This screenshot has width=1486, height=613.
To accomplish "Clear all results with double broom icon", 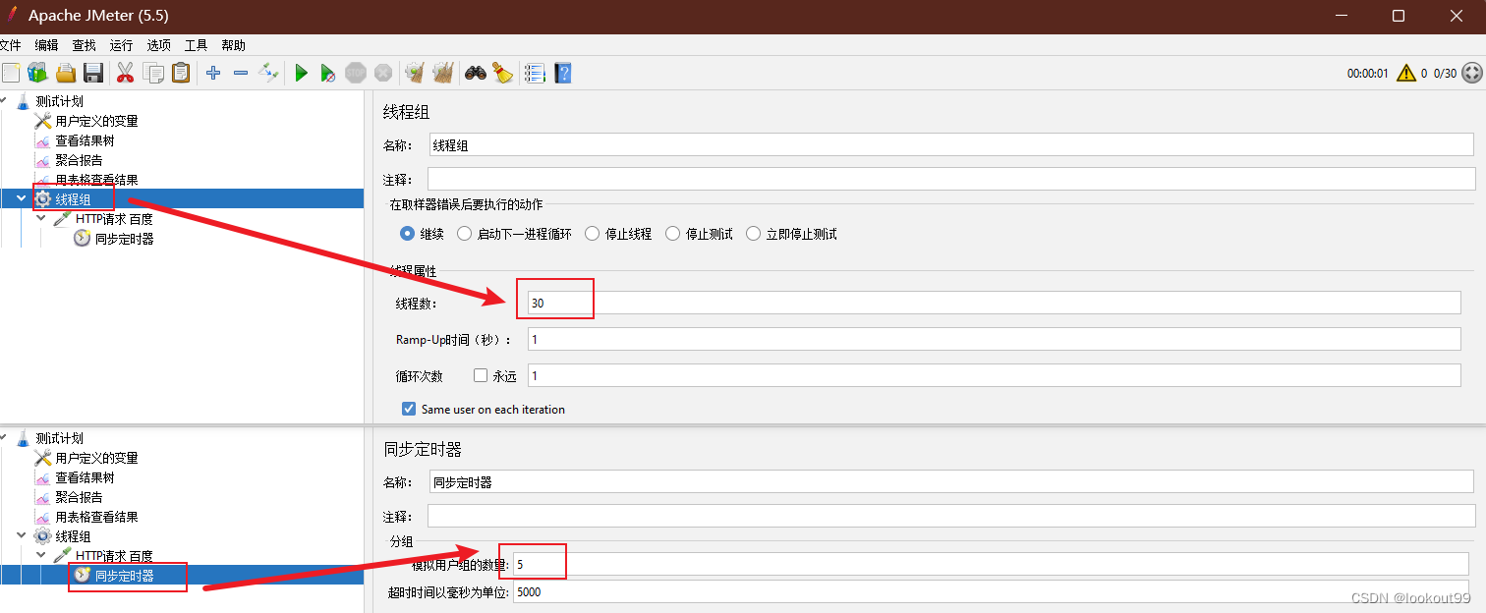I will (x=443, y=73).
